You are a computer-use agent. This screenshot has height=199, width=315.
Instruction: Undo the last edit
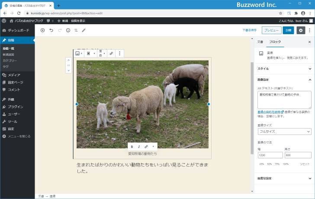coord(51,30)
